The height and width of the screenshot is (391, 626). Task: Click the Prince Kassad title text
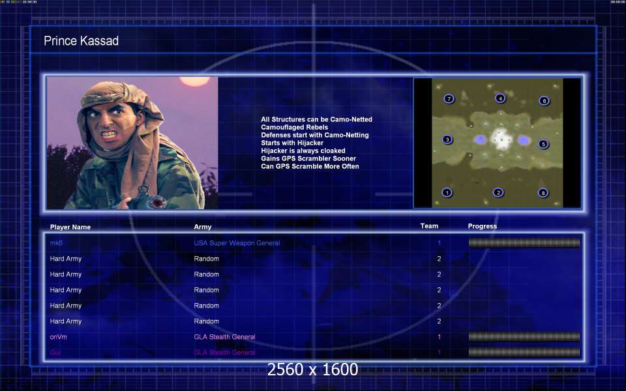81,41
